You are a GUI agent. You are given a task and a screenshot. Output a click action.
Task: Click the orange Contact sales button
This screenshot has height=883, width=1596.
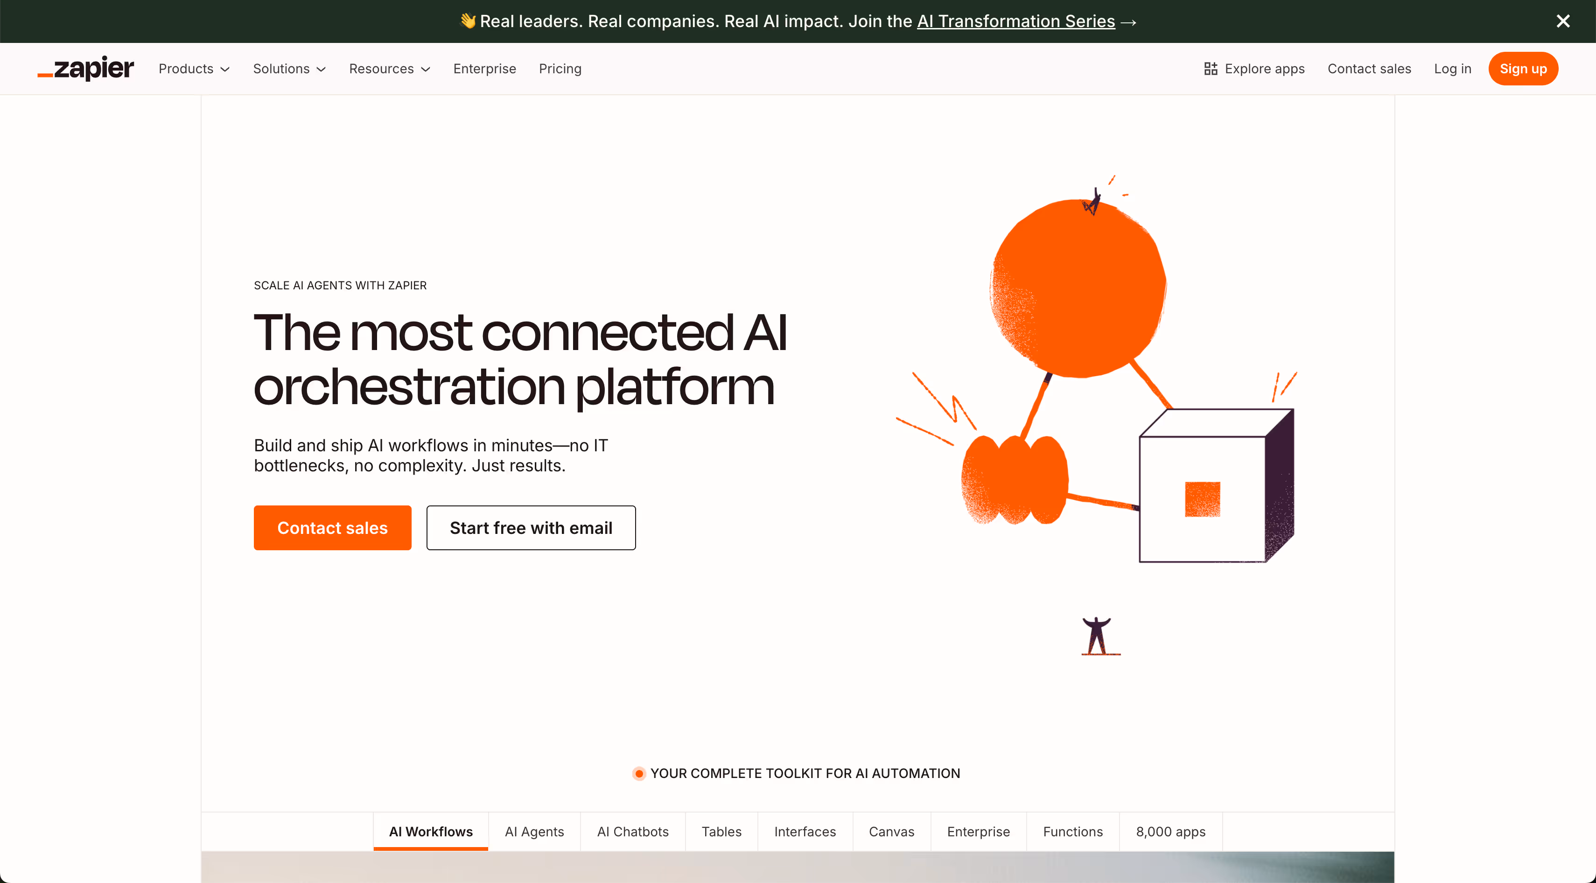coord(332,527)
